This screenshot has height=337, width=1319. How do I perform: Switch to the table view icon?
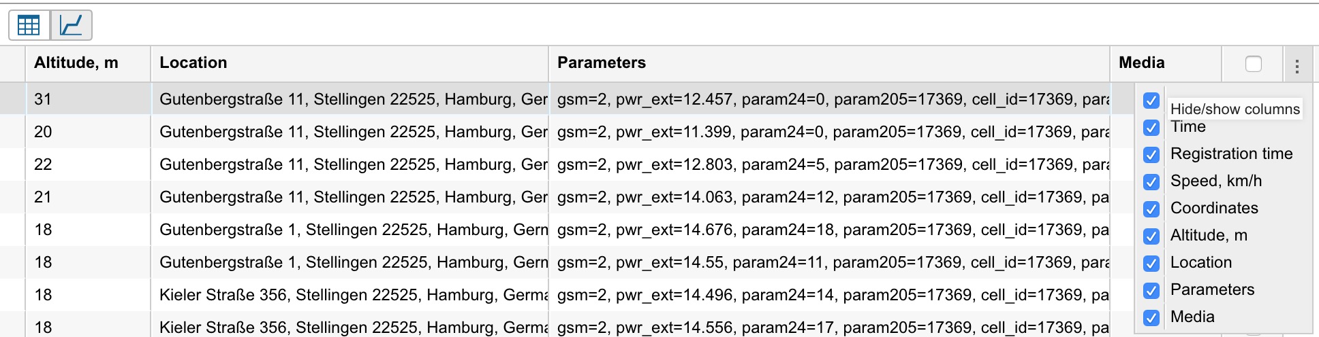click(29, 26)
